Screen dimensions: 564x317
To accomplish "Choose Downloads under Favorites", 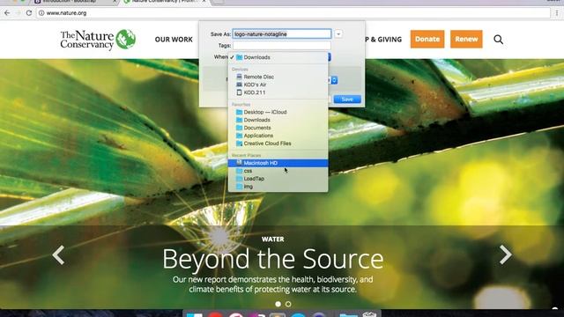I will pos(278,120).
